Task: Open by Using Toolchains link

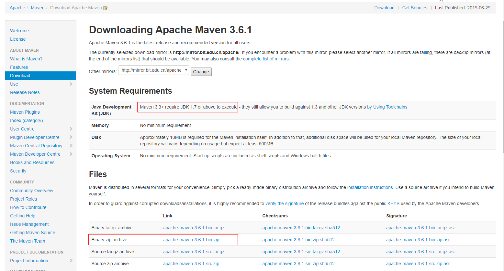Action: pos(387,107)
